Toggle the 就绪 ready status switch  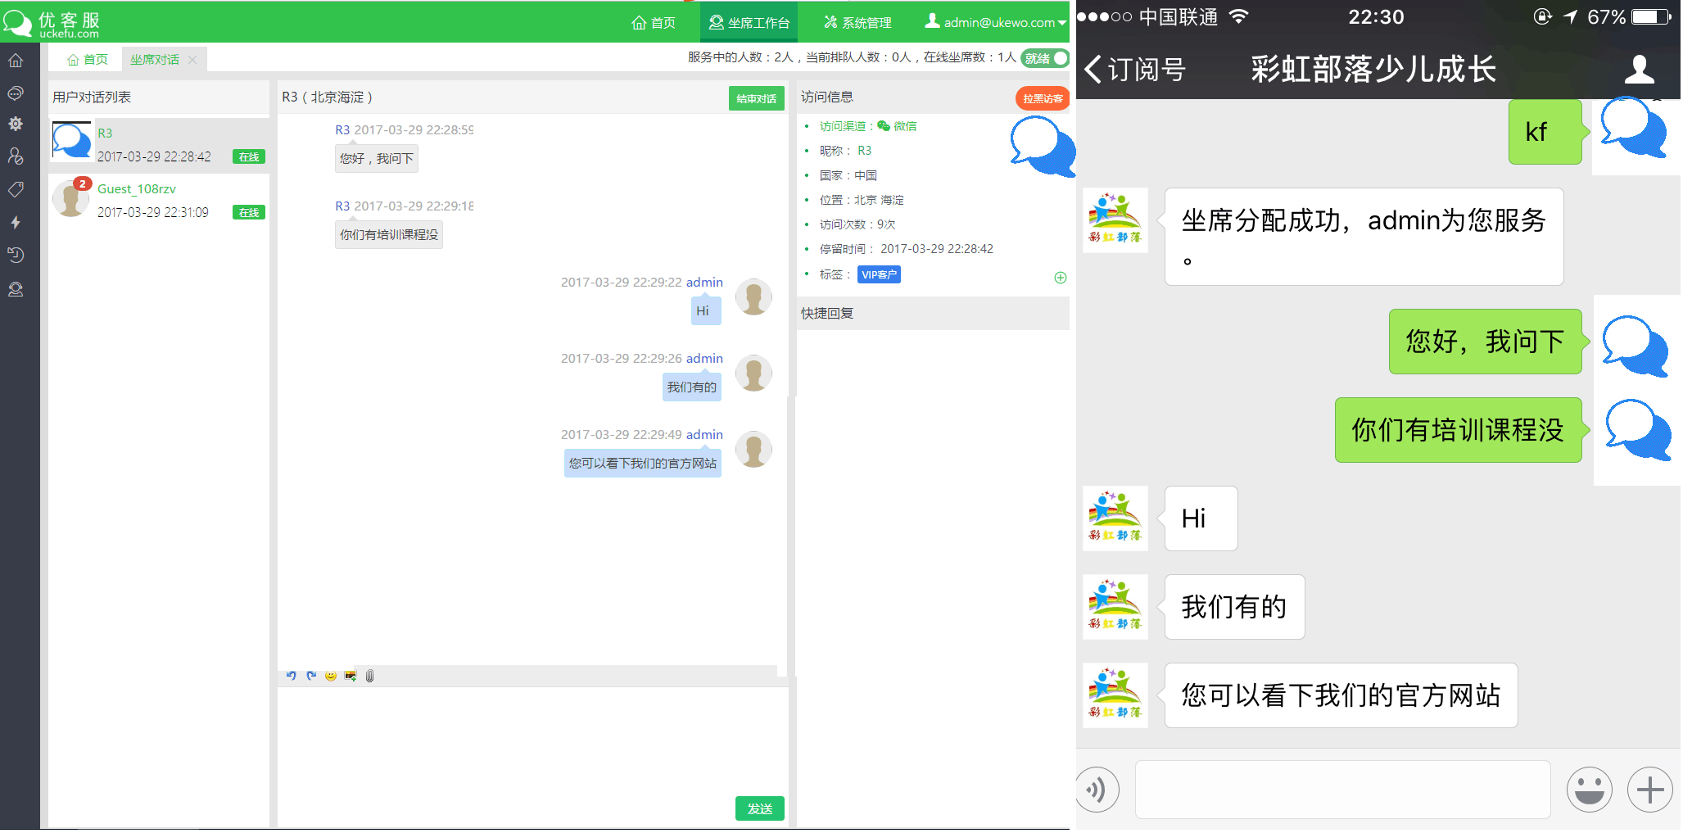coord(1045,58)
